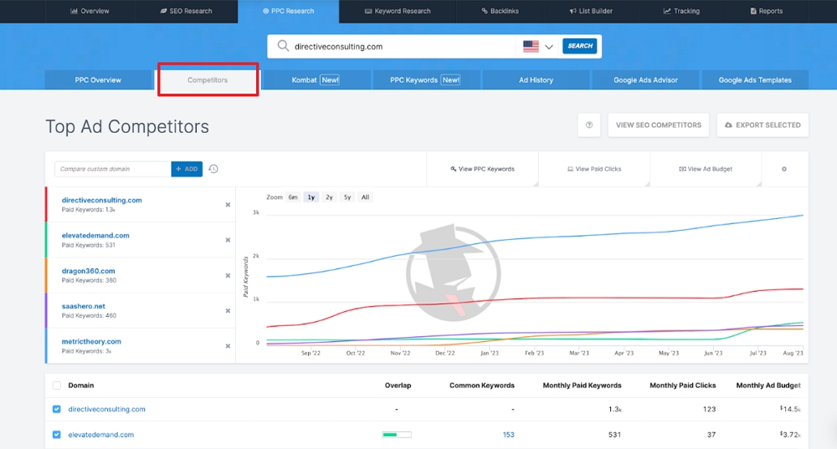The height and width of the screenshot is (449, 837).
Task: Open the US flag country dropdown
Action: click(538, 47)
